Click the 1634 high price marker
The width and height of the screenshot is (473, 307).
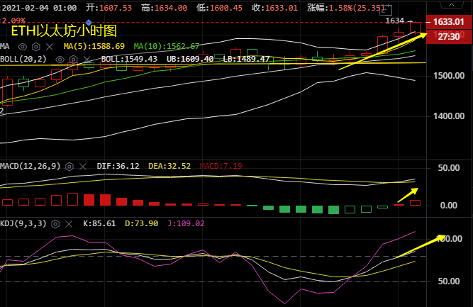[394, 21]
